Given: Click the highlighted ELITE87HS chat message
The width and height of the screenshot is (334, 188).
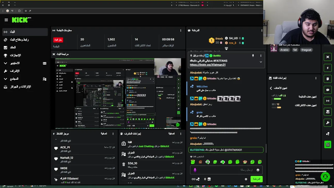Looking at the screenshot, I should [226, 150].
